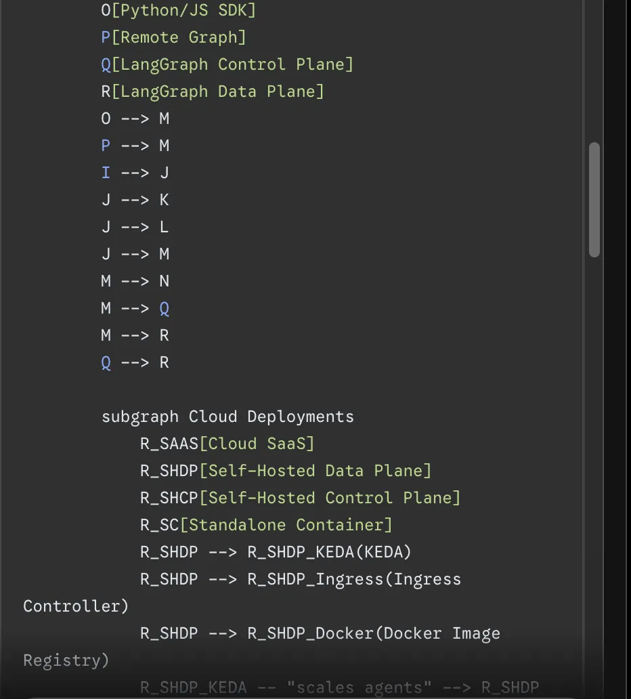This screenshot has height=699, width=631.
Task: Click the R_SHDP_KEDA(KEDA) text
Action: (x=329, y=552)
